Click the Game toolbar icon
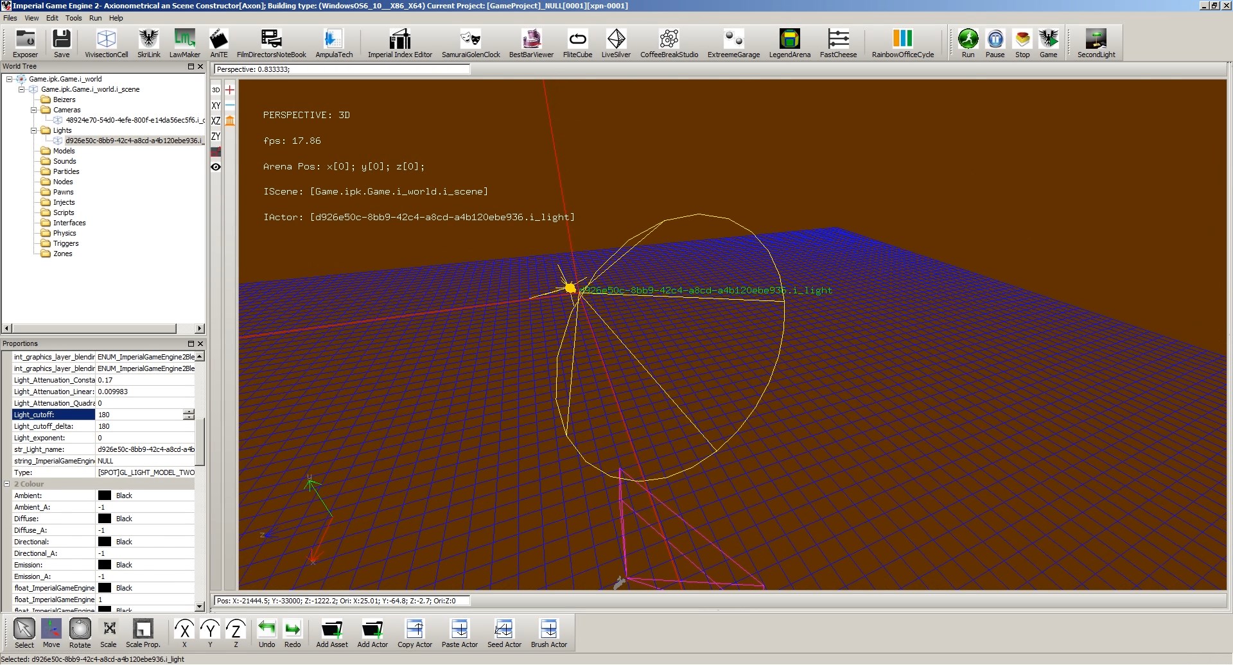Viewport: 1233px width, 665px height. pos(1049,44)
